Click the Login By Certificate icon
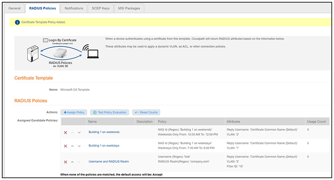Viewport: 334px width, 180px height. 45,40
